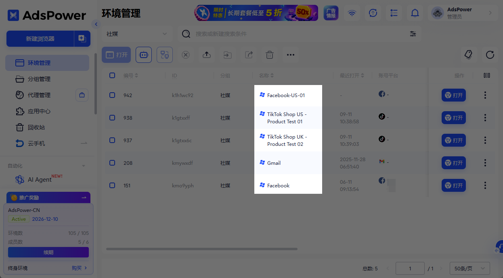
Task: Check the box for profile 151
Action: (x=112, y=185)
